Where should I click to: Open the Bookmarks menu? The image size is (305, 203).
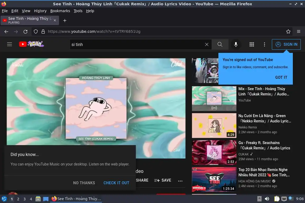tap(60, 11)
